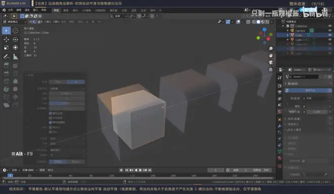Select the Transform tool

(x=15, y=47)
